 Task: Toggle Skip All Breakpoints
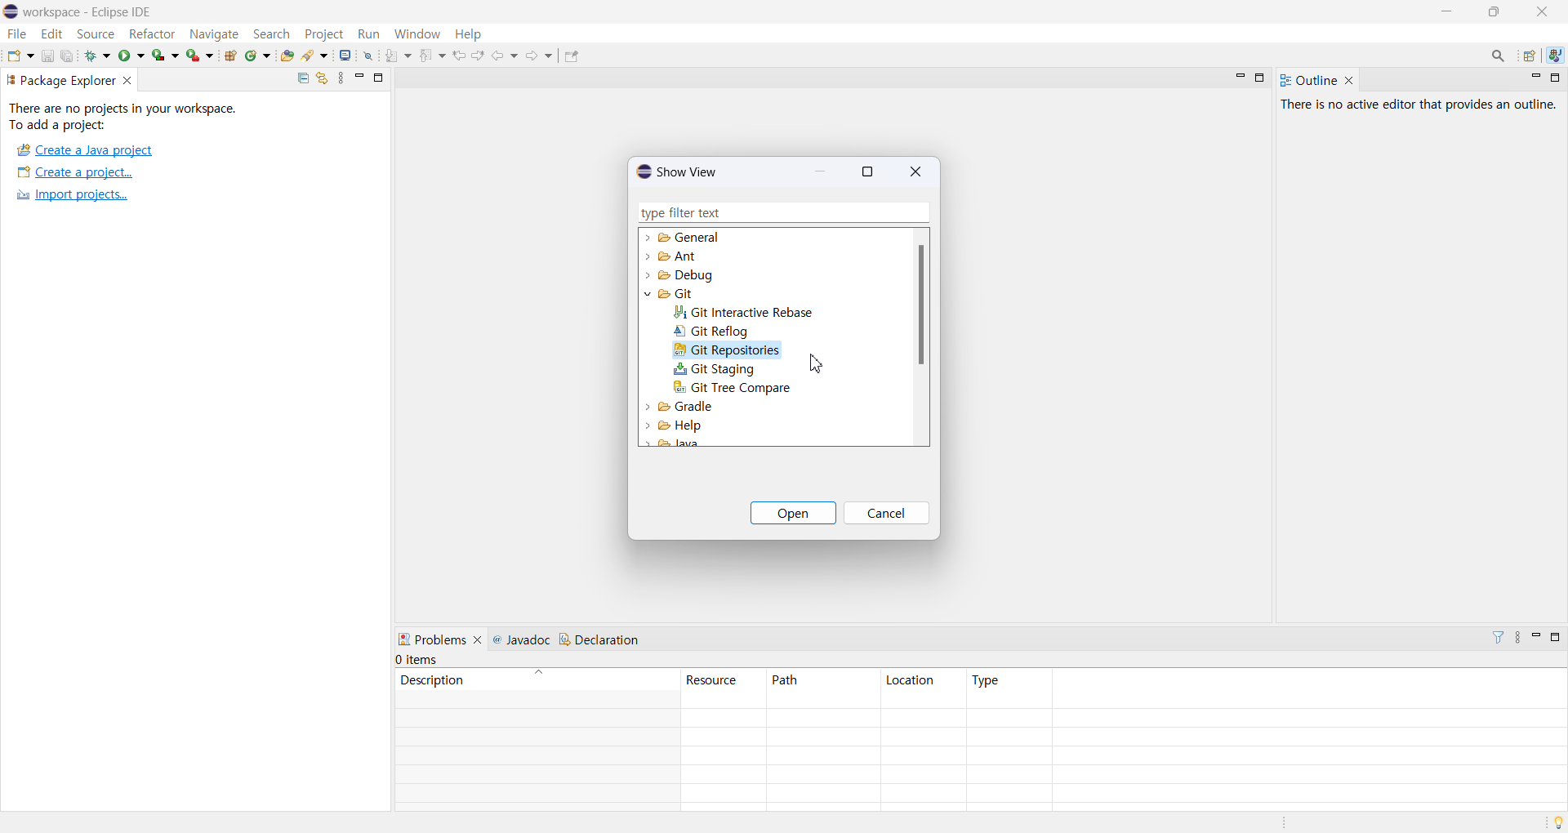[369, 56]
